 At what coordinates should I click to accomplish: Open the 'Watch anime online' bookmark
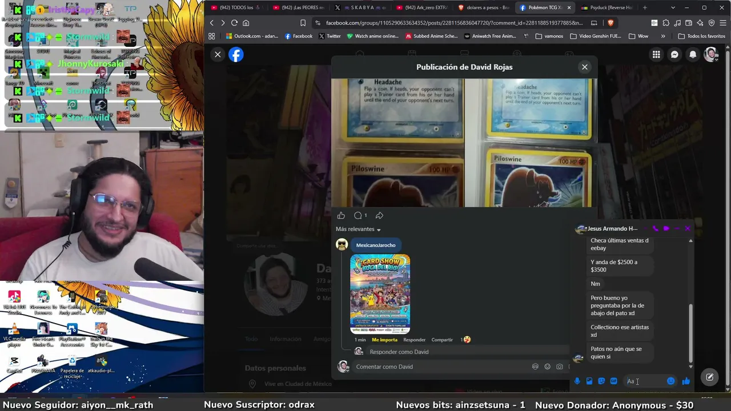pyautogui.click(x=372, y=36)
